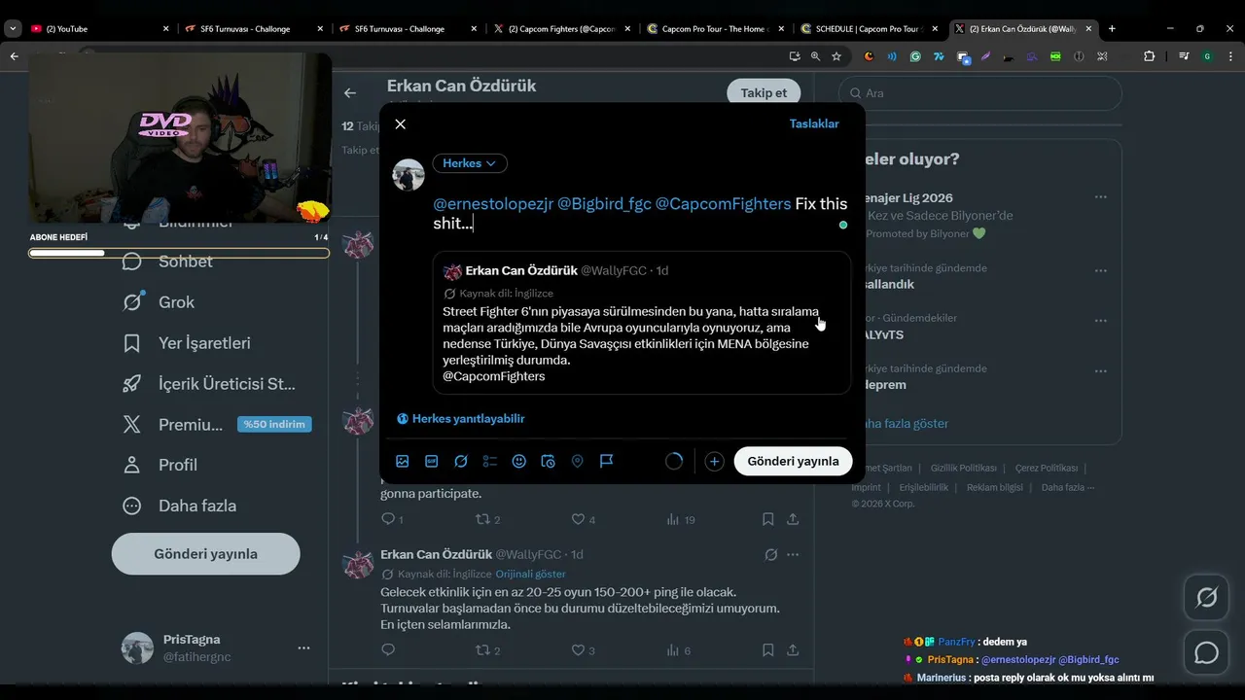The image size is (1245, 700).
Task: Open the Erişilebilirlik footer link
Action: (x=923, y=487)
